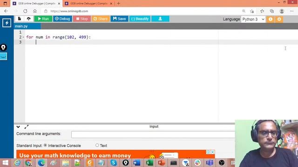Open Microsoft Teams from taskbar
298x167 pixels.
[x=210, y=163]
